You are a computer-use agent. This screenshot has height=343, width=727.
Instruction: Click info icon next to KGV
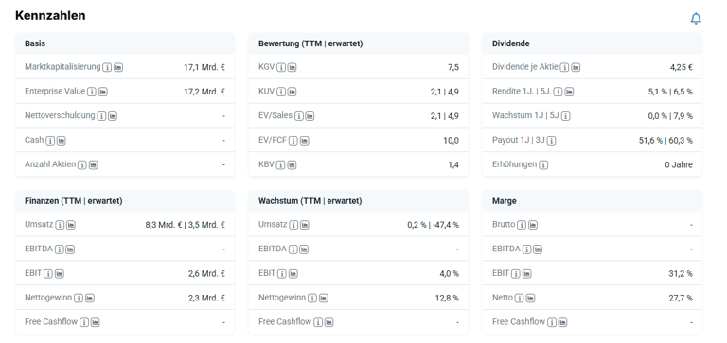281,68
